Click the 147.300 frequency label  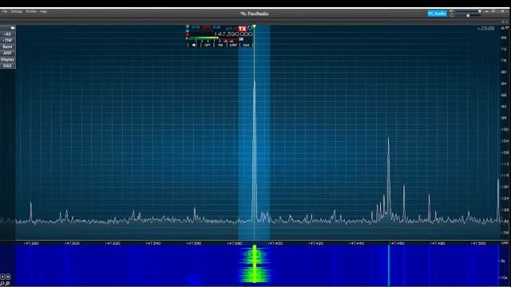click(x=72, y=243)
